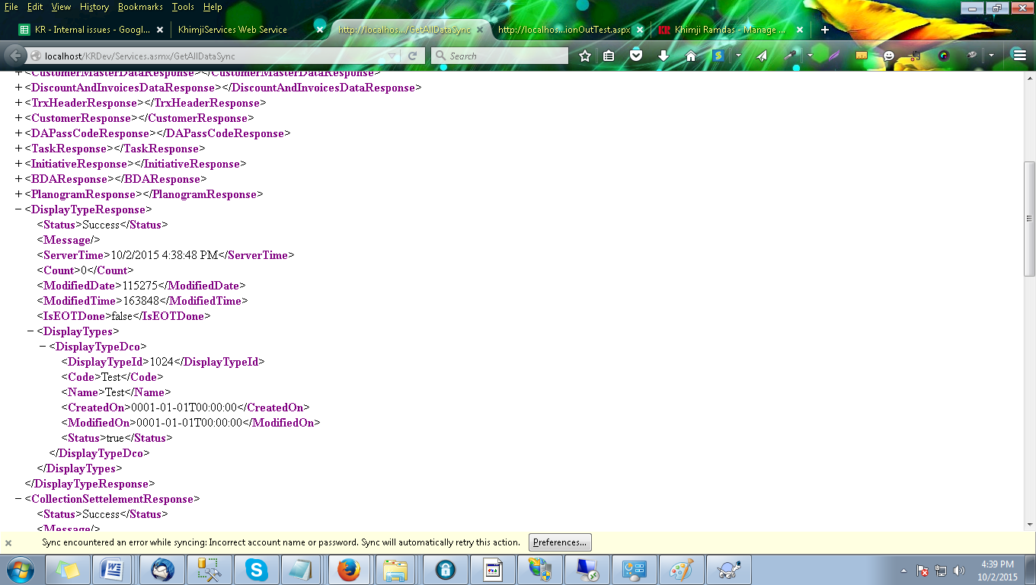Show bookmarks list icon
Image resolution: width=1036 pixels, height=585 pixels.
pos(609,56)
